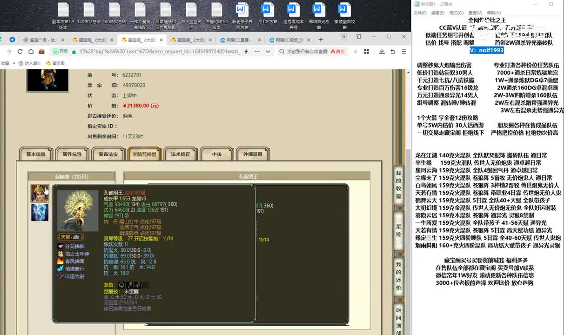Expand the 收藏 bookmarks dropdown arrow

pos(13,63)
